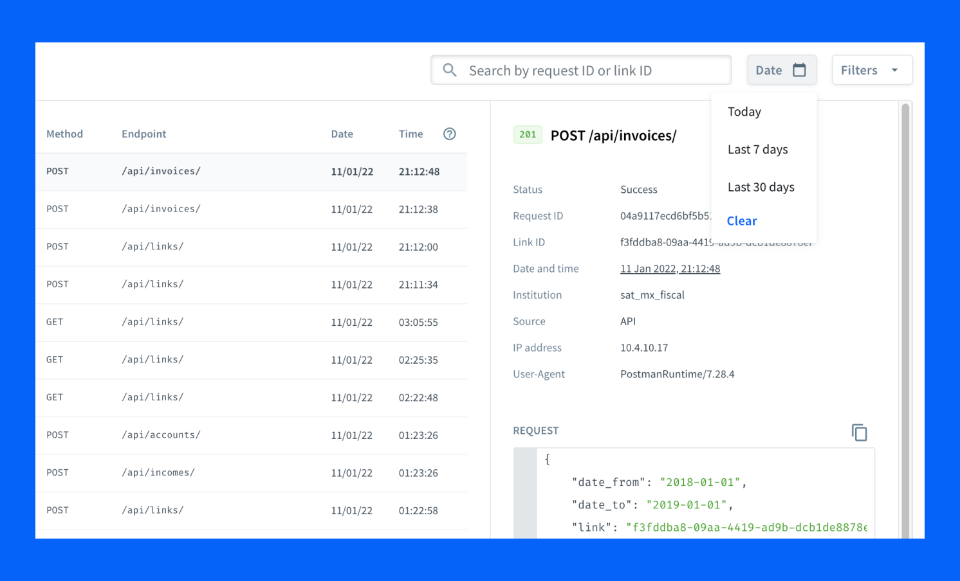Type in the request ID search field
960x581 pixels.
[x=592, y=71]
